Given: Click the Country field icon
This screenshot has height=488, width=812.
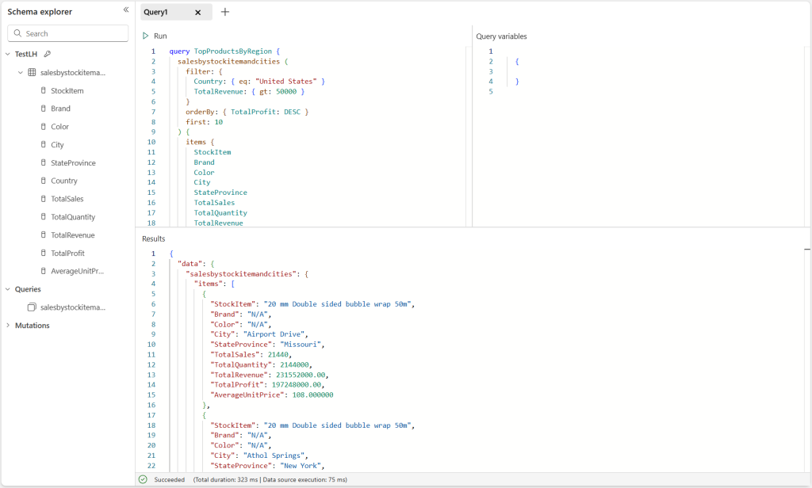Looking at the screenshot, I should pyautogui.click(x=45, y=181).
